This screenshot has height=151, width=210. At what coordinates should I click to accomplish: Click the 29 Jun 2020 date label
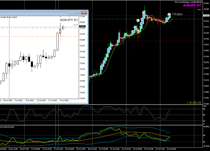(8, 100)
